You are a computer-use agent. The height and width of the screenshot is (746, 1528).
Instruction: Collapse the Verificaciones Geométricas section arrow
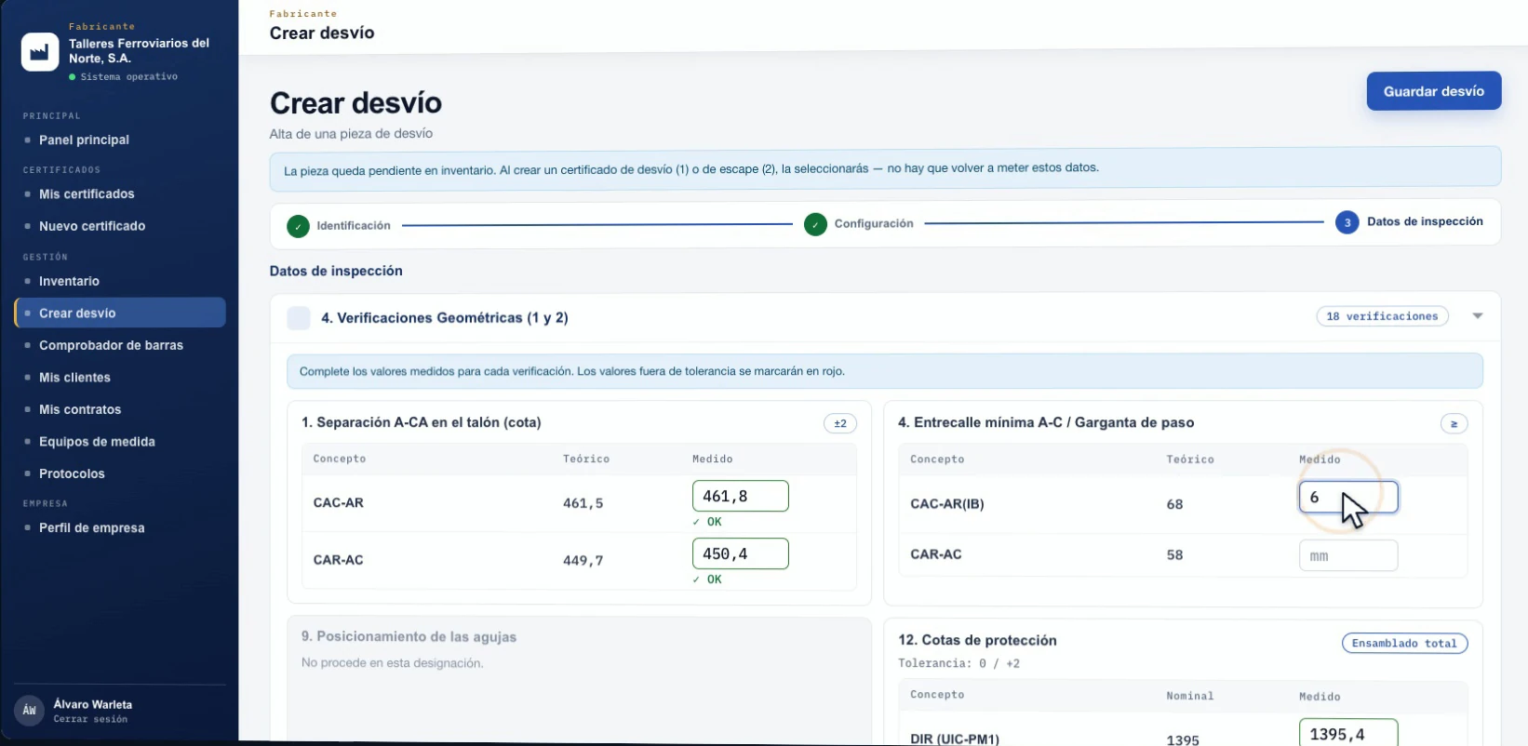click(x=1477, y=316)
